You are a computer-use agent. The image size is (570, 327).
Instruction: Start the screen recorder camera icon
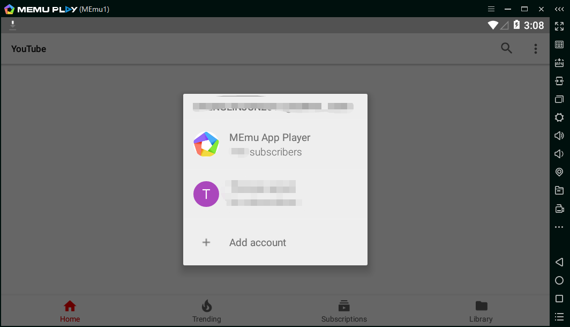pyautogui.click(x=559, y=209)
